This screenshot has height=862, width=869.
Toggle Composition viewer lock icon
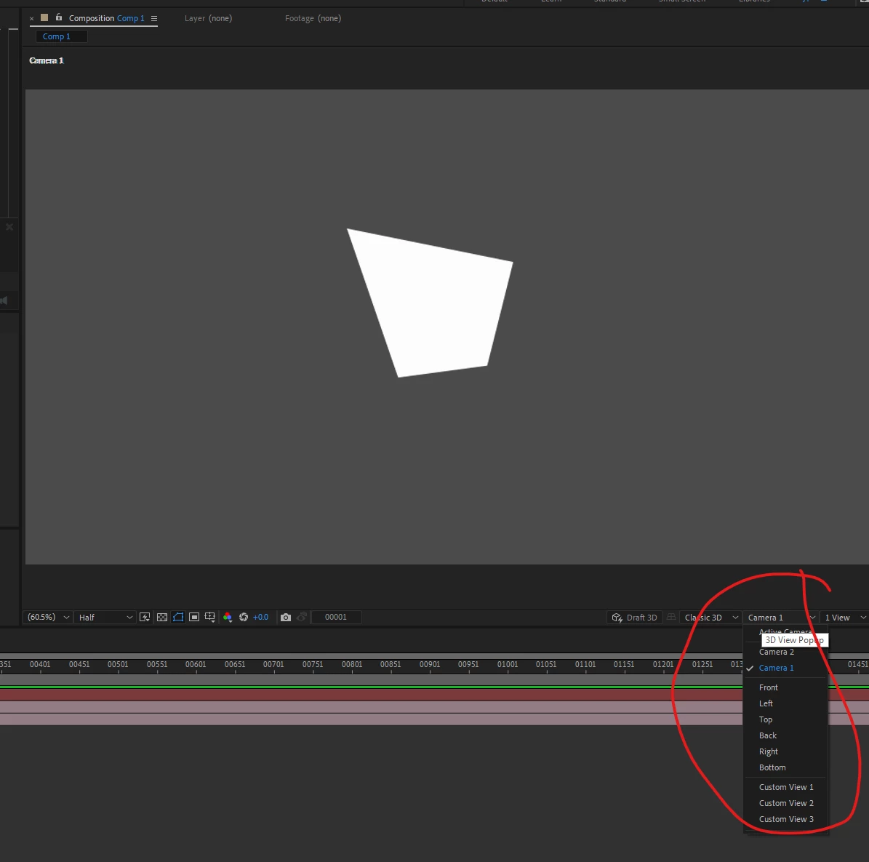[59, 17]
